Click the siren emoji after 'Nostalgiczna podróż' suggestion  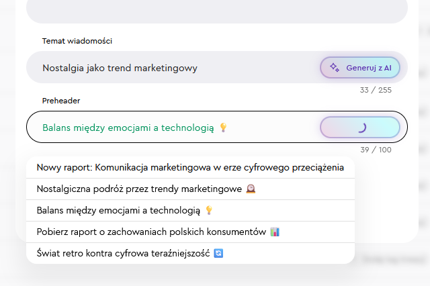[251, 189]
